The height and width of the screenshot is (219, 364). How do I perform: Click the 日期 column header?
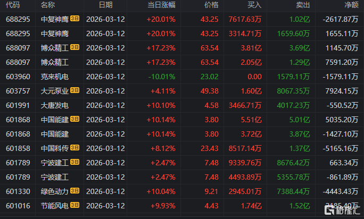click(105, 5)
